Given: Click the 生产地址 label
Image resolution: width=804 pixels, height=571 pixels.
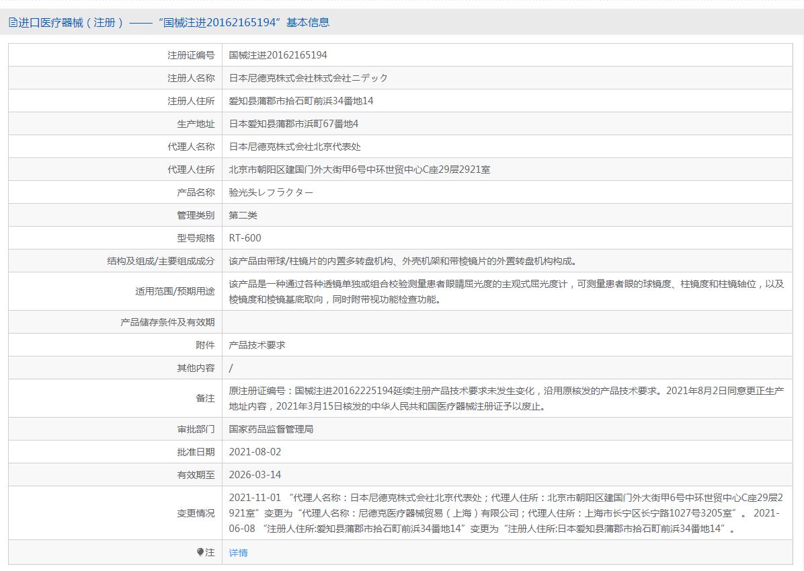Looking at the screenshot, I should tap(196, 124).
